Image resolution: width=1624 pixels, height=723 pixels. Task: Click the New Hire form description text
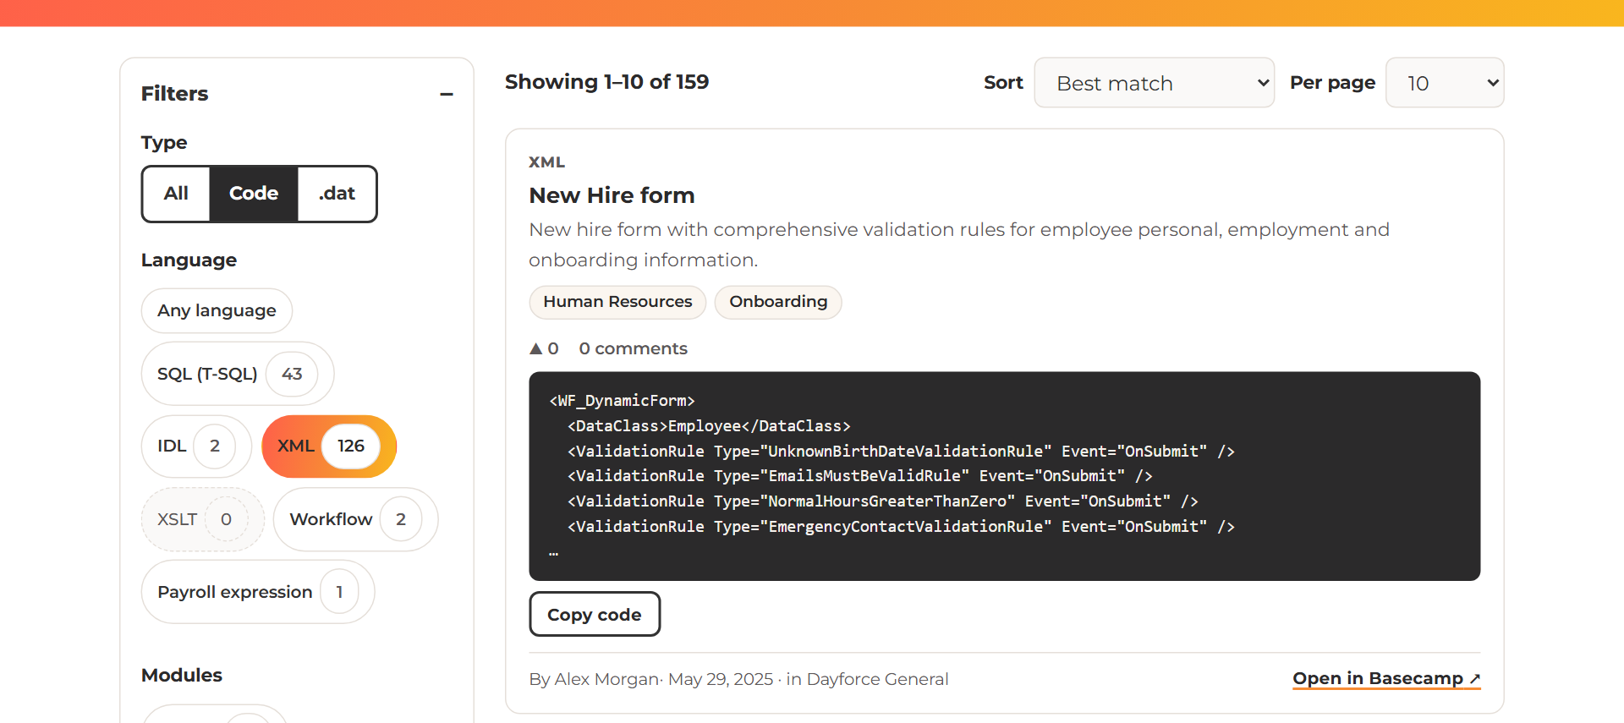[959, 244]
